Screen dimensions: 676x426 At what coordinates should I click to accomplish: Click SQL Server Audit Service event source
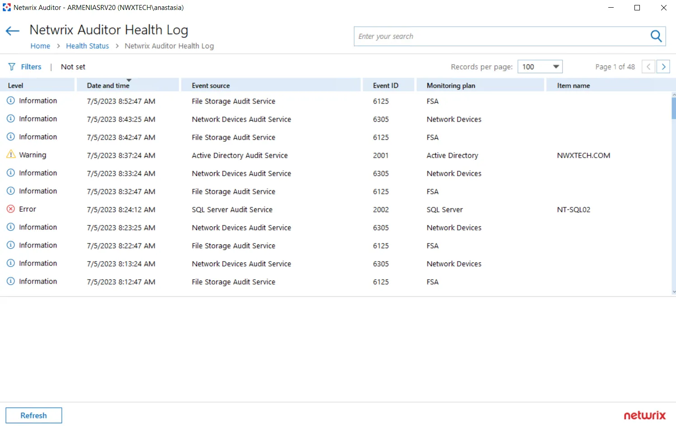tap(232, 210)
